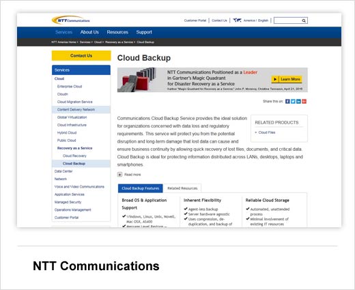Open Global Virtualization sidebar item

(72, 117)
